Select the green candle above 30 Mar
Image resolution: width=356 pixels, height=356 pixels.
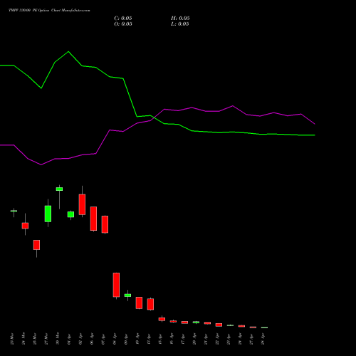point(59,189)
